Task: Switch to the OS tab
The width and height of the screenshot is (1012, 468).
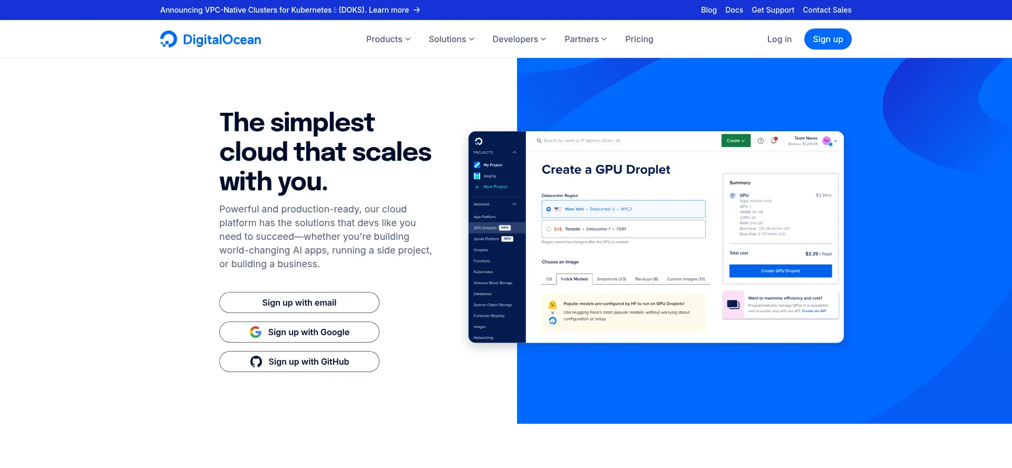Action: (549, 279)
